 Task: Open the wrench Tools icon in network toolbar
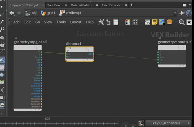(x=101, y=22)
